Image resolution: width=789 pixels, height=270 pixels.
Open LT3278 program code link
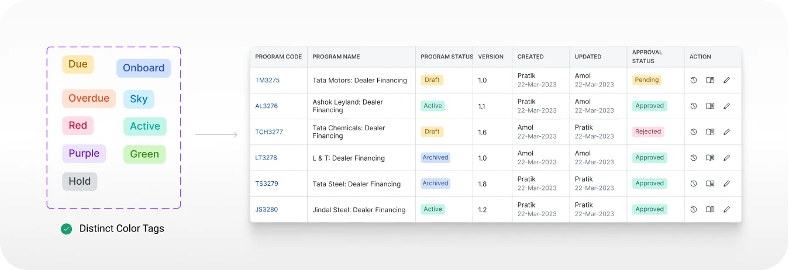[x=266, y=158]
